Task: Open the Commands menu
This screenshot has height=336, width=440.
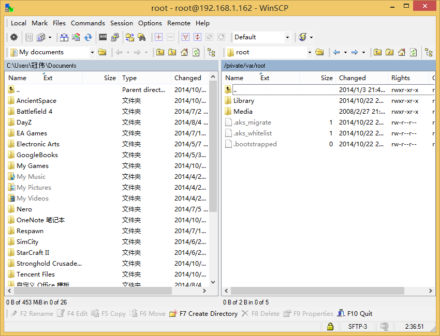Action: tap(88, 23)
